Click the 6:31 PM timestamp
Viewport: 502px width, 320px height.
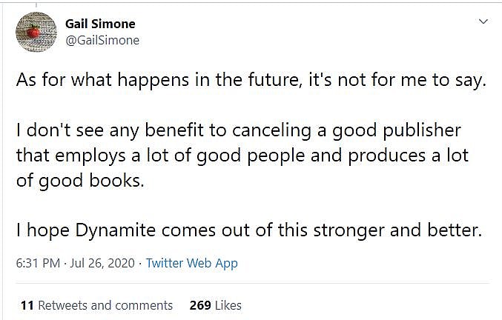click(x=36, y=263)
